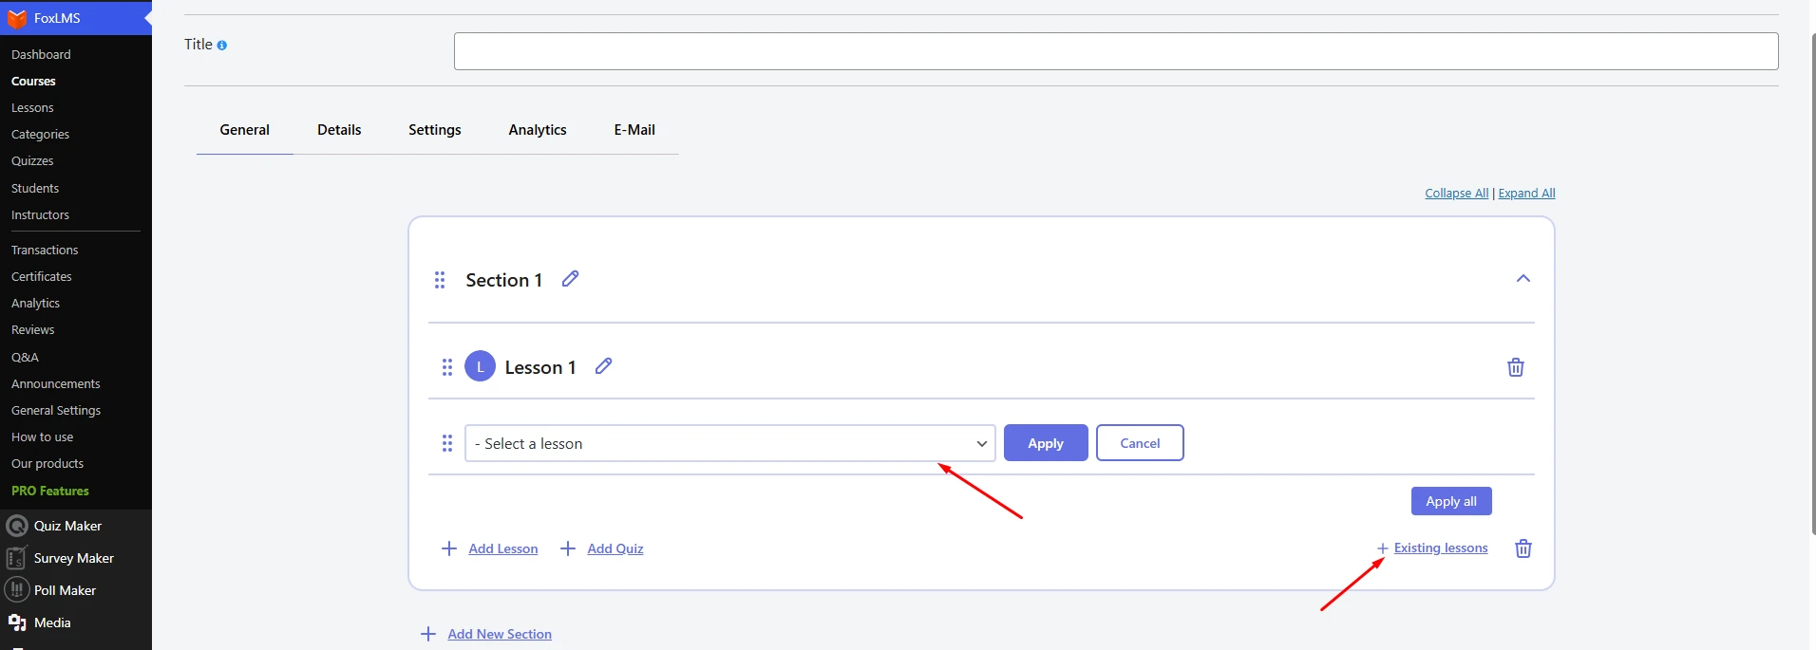Click the Cancel button
The image size is (1816, 650).
pyautogui.click(x=1139, y=443)
